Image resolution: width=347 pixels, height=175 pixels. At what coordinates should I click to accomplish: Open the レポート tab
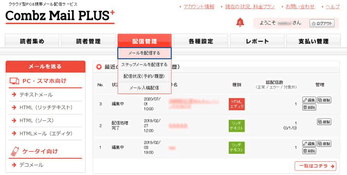pos(257,41)
